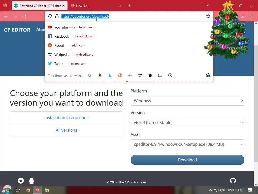The height and width of the screenshot is (194, 258).
Task: Open the Firefox downloads panel
Action: click(x=243, y=16)
